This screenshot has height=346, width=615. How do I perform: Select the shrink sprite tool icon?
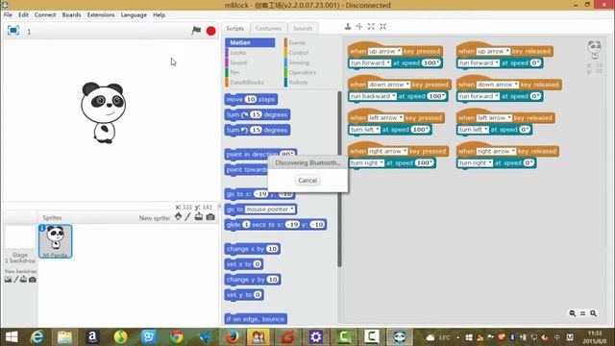(x=382, y=27)
